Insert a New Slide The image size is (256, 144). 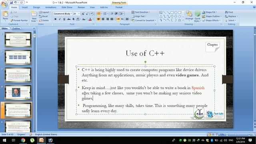(x=34, y=17)
